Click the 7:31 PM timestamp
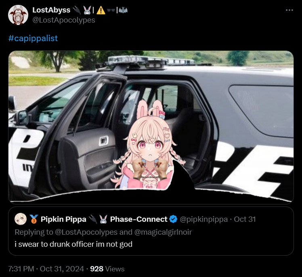Image resolution: width=302 pixels, height=277 pixels. (x=21, y=269)
